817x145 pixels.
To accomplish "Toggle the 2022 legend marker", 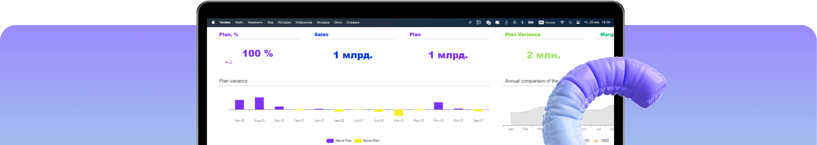I will point(596,141).
